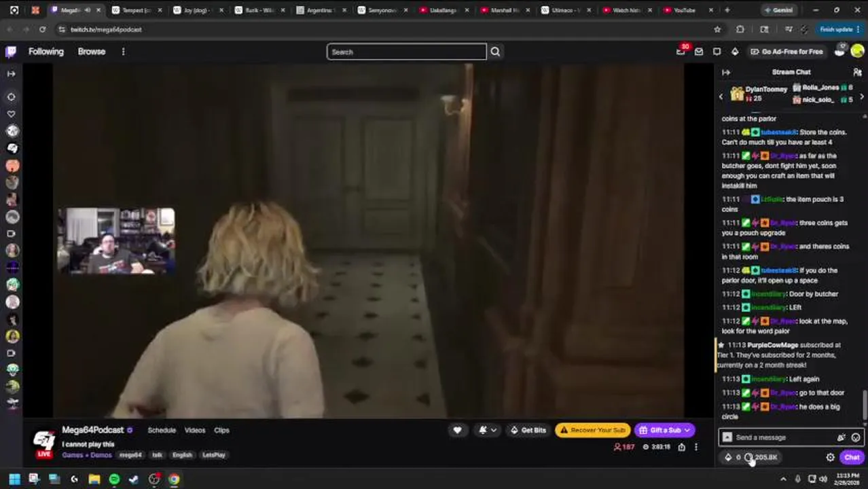Viewport: 868px width, 489px height.
Task: Expand the left channel sidebar
Action: point(11,73)
